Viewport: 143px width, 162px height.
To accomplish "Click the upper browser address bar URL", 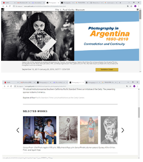I will point(45,6).
